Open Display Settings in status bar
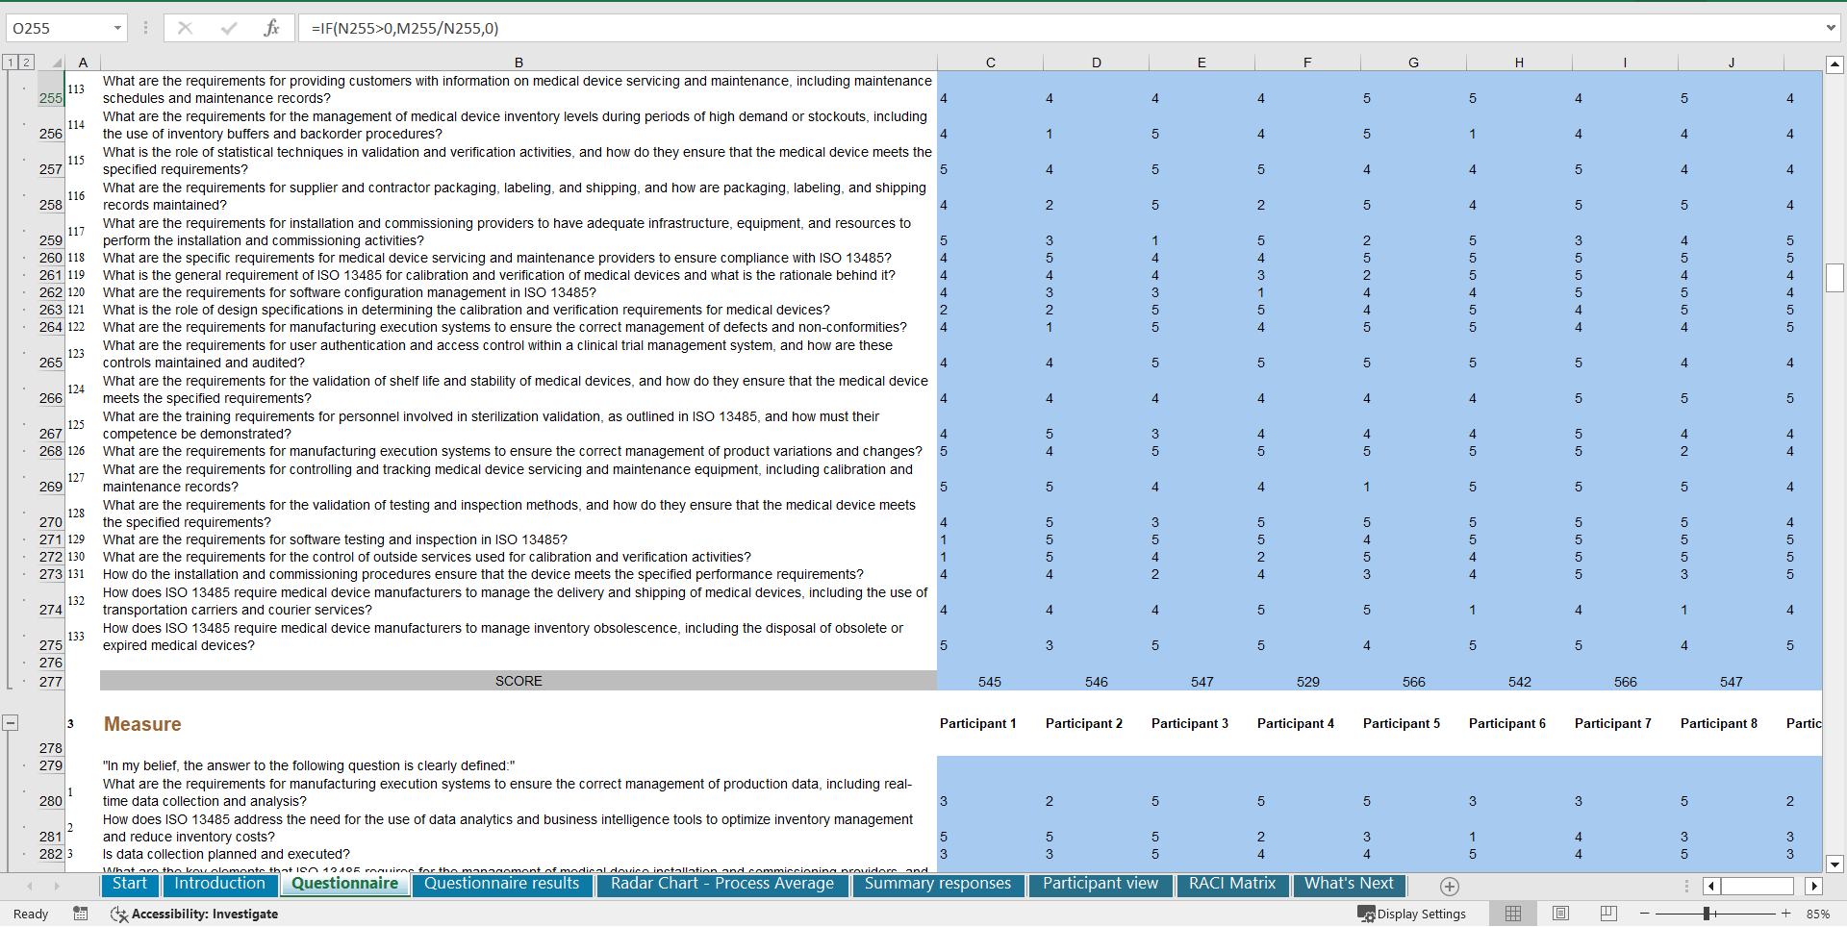The height and width of the screenshot is (927, 1847). 1411,914
